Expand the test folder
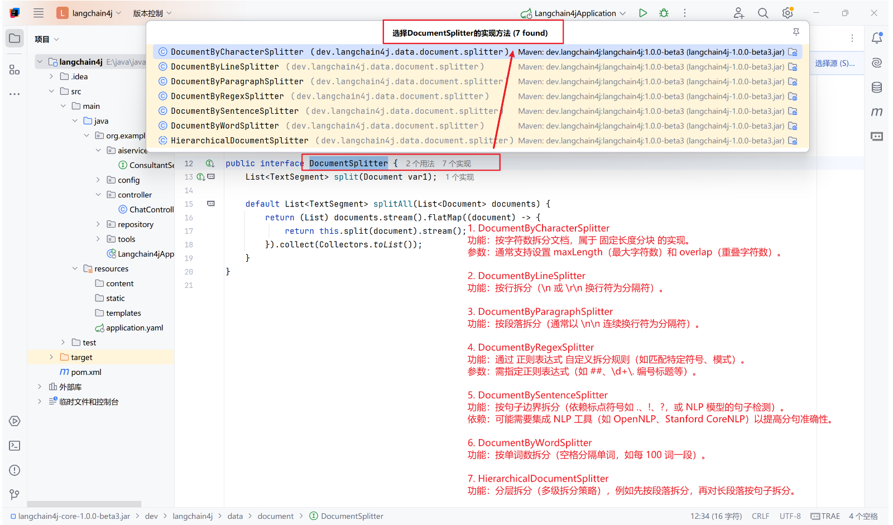Image resolution: width=893 pixels, height=525 pixels. 63,343
